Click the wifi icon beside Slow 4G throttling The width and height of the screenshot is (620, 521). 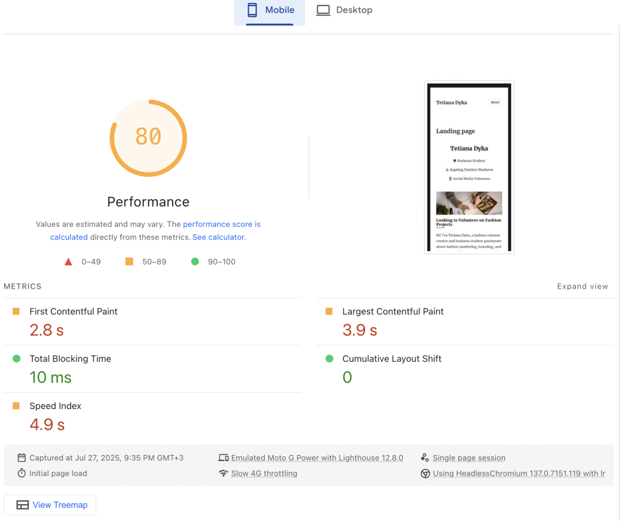pos(223,474)
